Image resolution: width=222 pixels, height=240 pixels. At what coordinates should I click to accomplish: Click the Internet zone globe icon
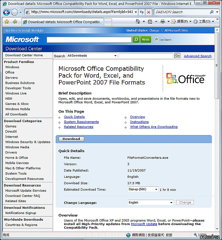pyautogui.click(x=128, y=235)
